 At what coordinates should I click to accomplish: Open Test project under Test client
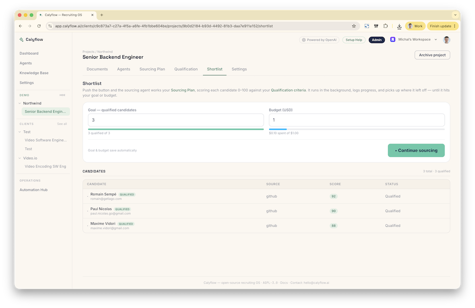28,149
